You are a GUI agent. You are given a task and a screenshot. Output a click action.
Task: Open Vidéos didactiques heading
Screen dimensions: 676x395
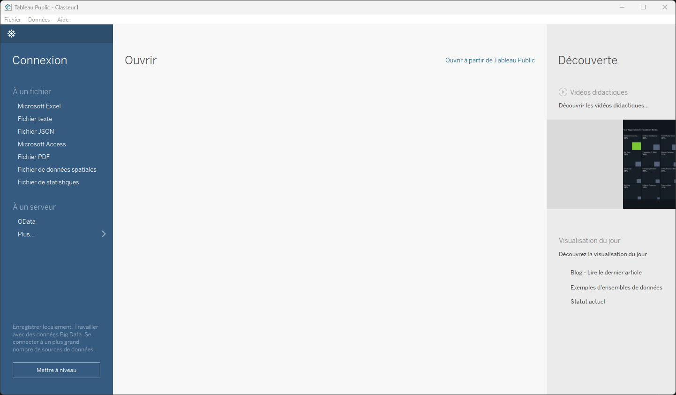(x=599, y=92)
